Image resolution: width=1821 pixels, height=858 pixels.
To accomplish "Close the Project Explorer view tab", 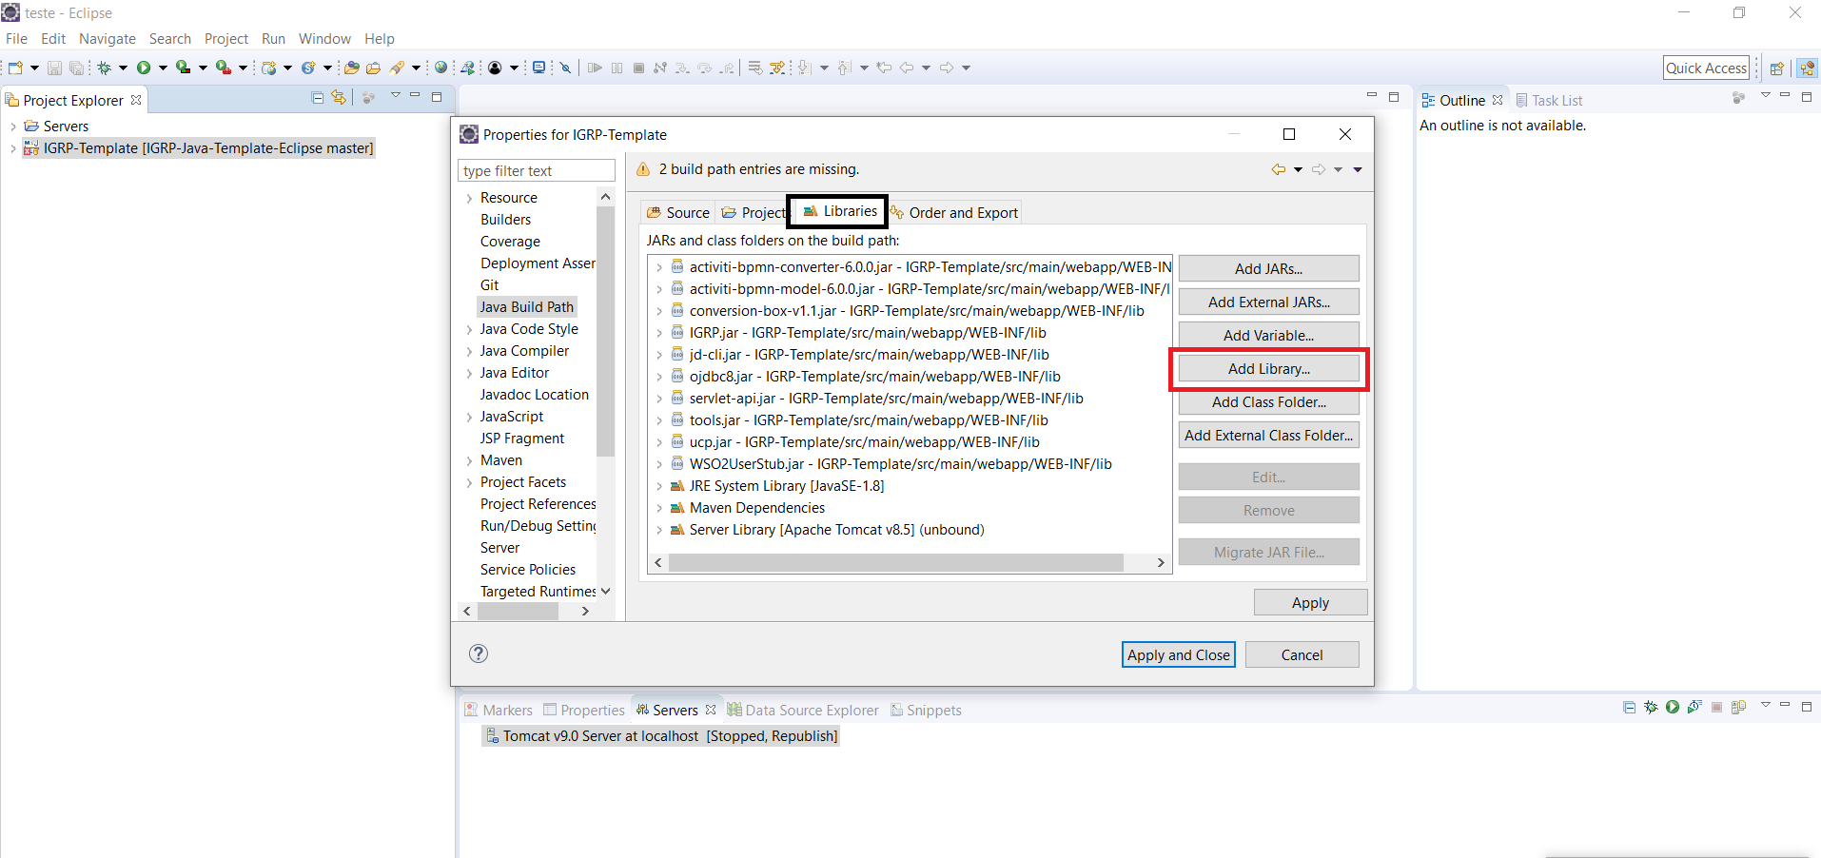I will pos(136,100).
